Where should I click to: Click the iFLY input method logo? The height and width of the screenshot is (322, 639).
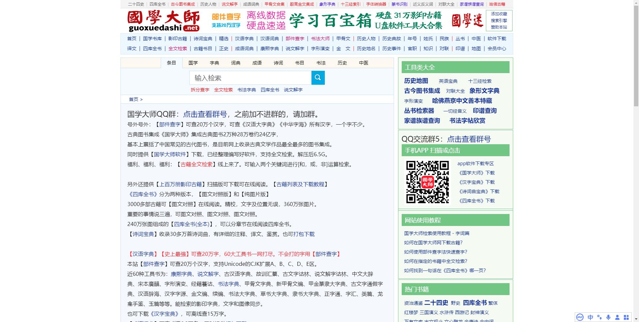tap(580, 317)
